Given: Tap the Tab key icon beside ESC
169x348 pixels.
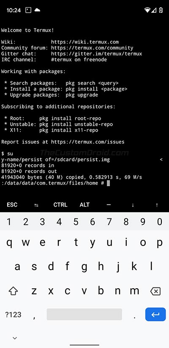Looking at the screenshot, I should tap(36, 205).
